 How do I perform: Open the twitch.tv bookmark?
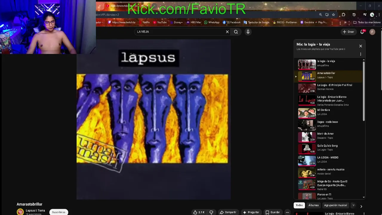[122, 22]
